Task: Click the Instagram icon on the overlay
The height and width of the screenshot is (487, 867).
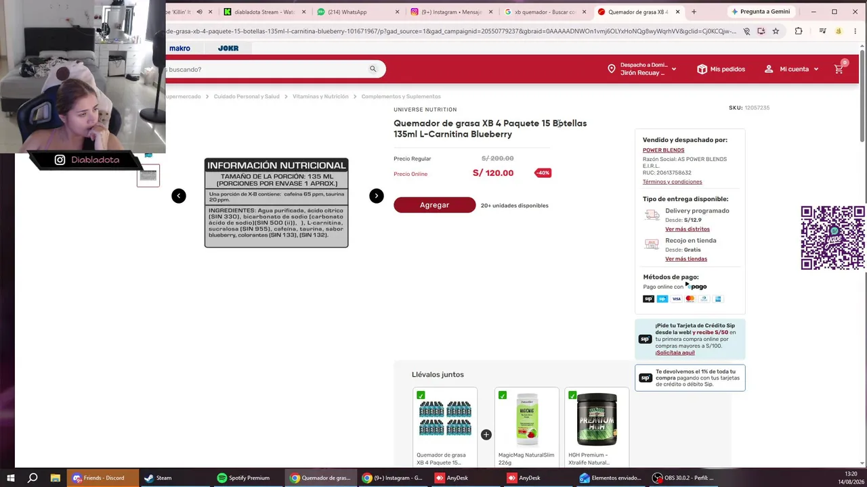Action: pos(60,160)
